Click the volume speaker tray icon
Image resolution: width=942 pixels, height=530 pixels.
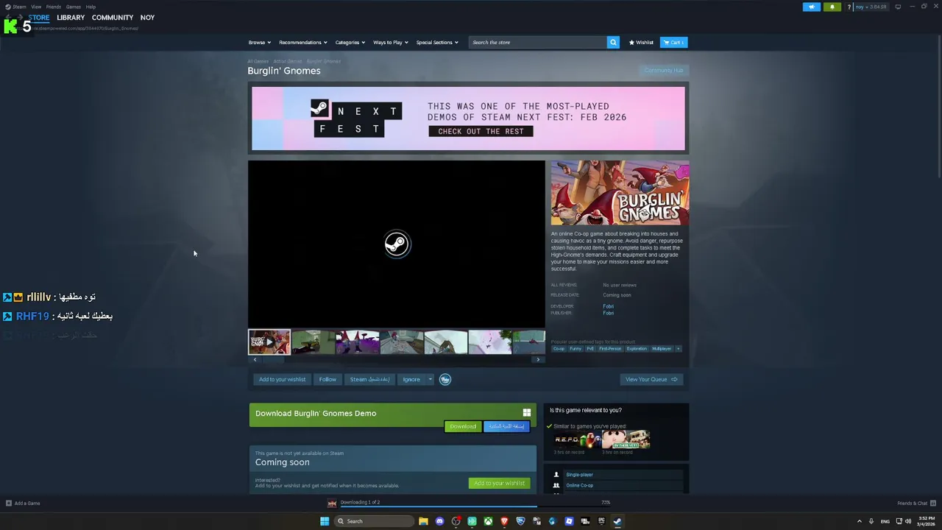tap(907, 521)
